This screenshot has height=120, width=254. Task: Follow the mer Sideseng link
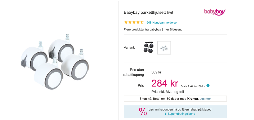pos(173,30)
